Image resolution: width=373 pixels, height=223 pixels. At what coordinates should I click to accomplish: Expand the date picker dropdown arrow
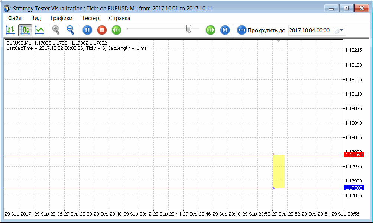[342, 30]
